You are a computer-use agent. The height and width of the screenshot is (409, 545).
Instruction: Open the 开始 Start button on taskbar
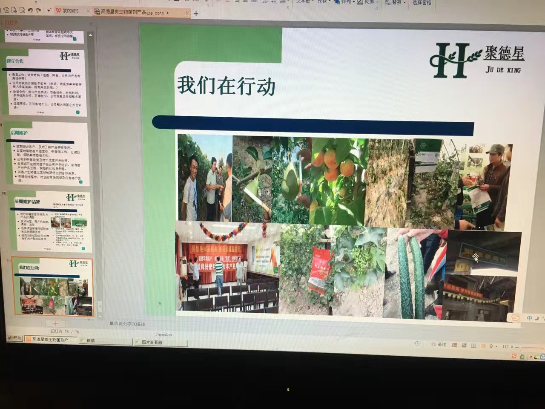tap(15, 338)
